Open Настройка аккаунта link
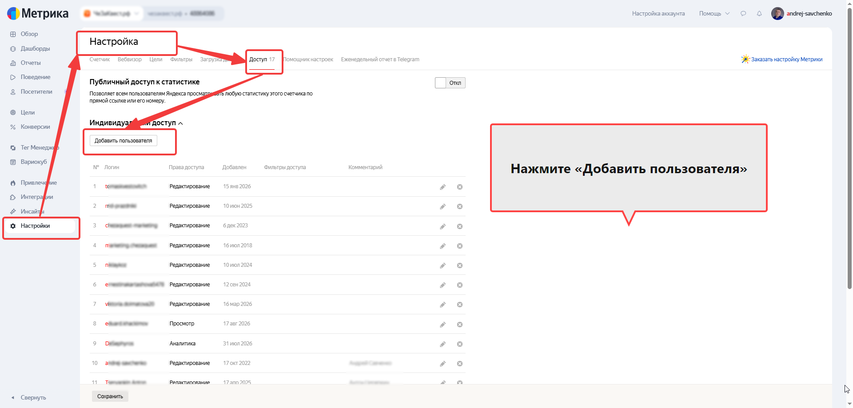Viewport: 853px width, 408px height. (658, 14)
